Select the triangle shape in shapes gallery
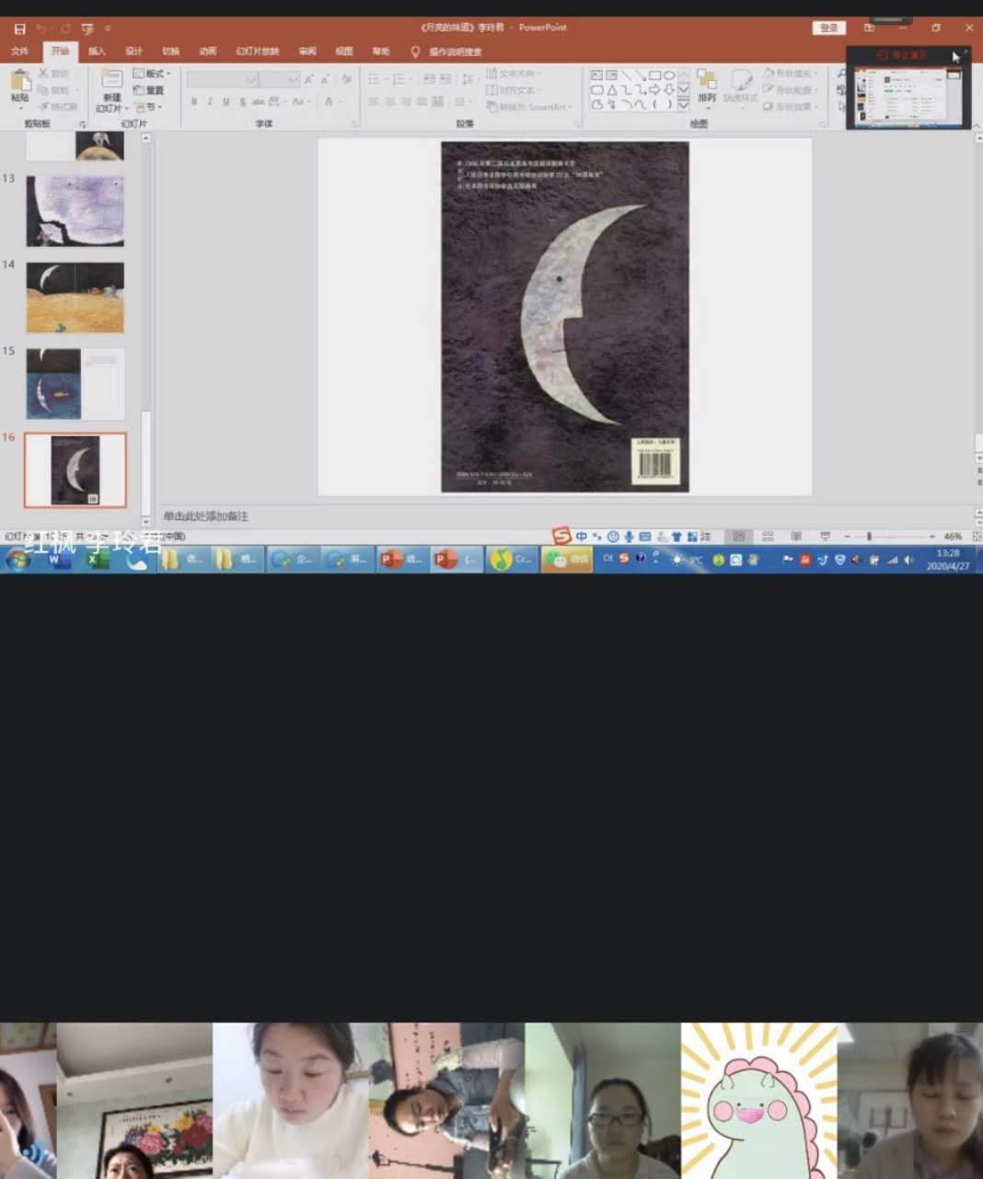983x1179 pixels. coord(611,90)
